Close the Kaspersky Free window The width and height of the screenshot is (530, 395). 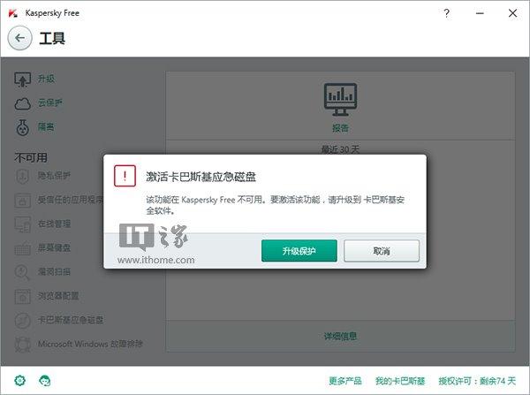click(x=512, y=13)
